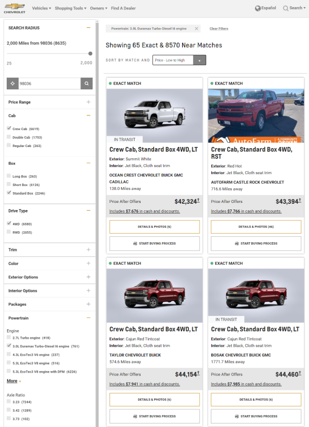Open the Vehicles menu
The width and height of the screenshot is (309, 427).
(41, 8)
